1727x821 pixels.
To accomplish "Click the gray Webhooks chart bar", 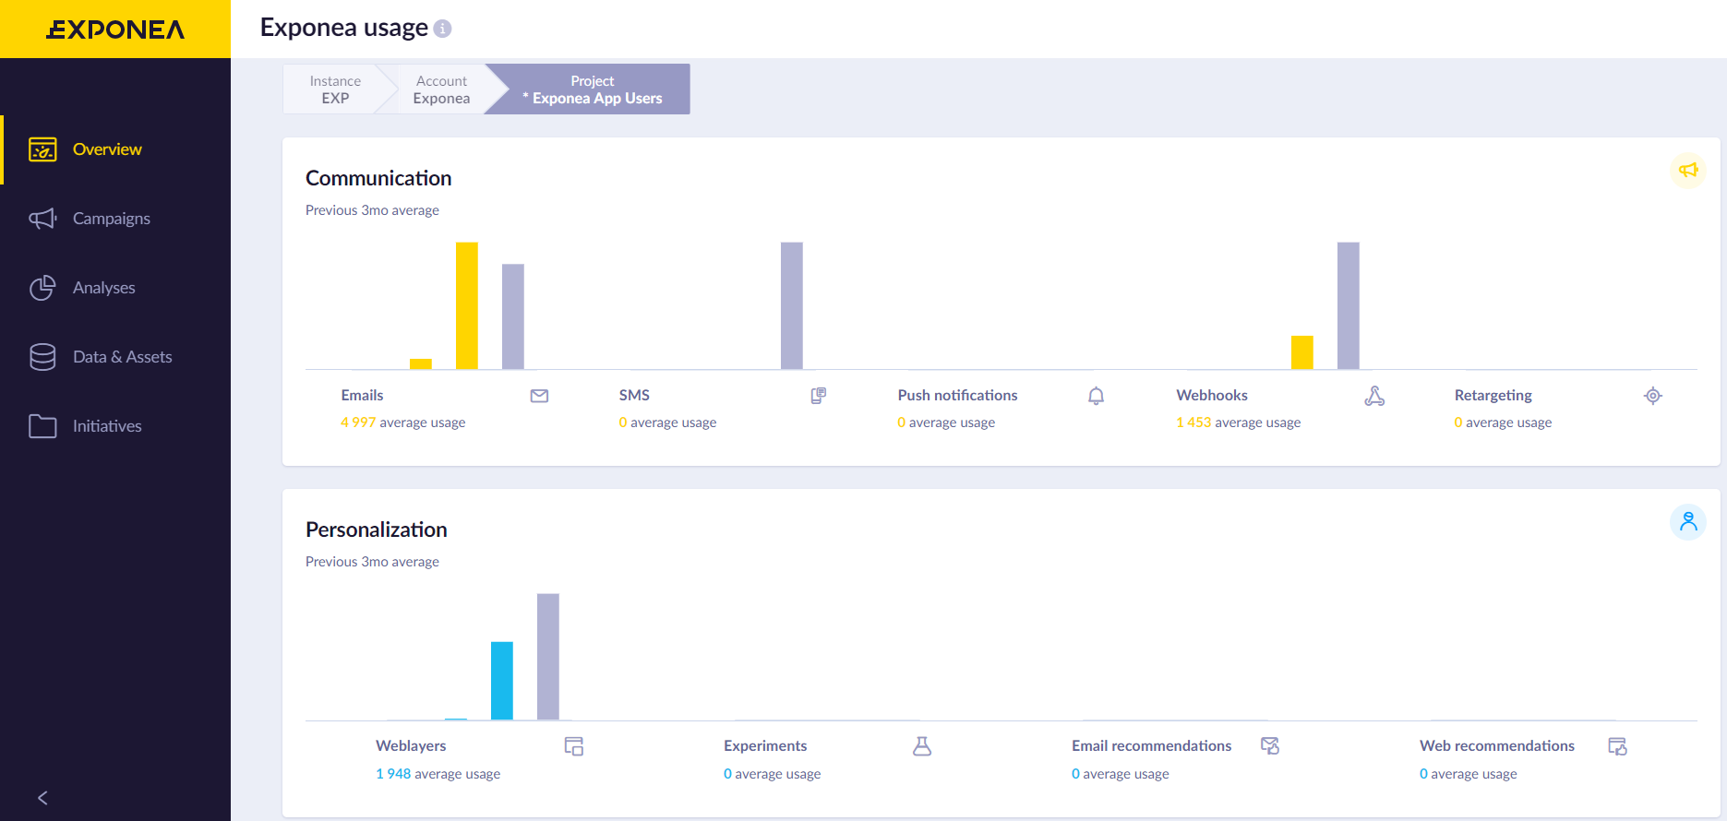I will pyautogui.click(x=1349, y=306).
